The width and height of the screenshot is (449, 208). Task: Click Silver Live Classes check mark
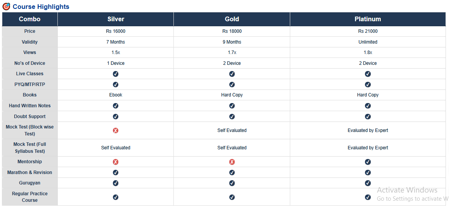click(116, 74)
